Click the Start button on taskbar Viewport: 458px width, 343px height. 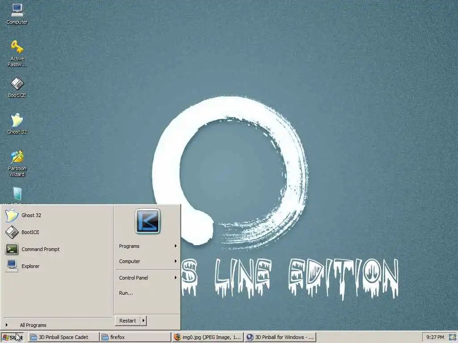tap(12, 338)
